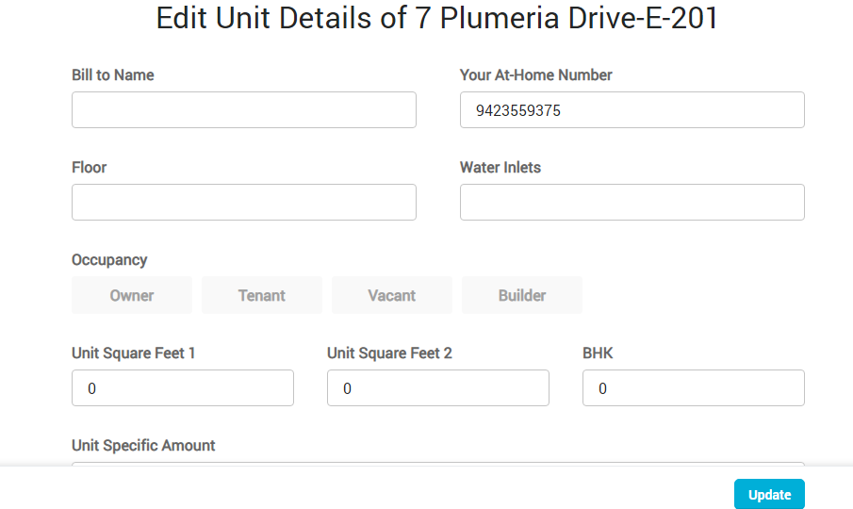Click the BHK number field
Viewport: 853px width, 509px height.
pos(693,387)
